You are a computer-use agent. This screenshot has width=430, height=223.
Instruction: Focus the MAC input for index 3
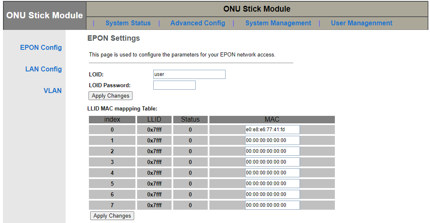click(272, 162)
